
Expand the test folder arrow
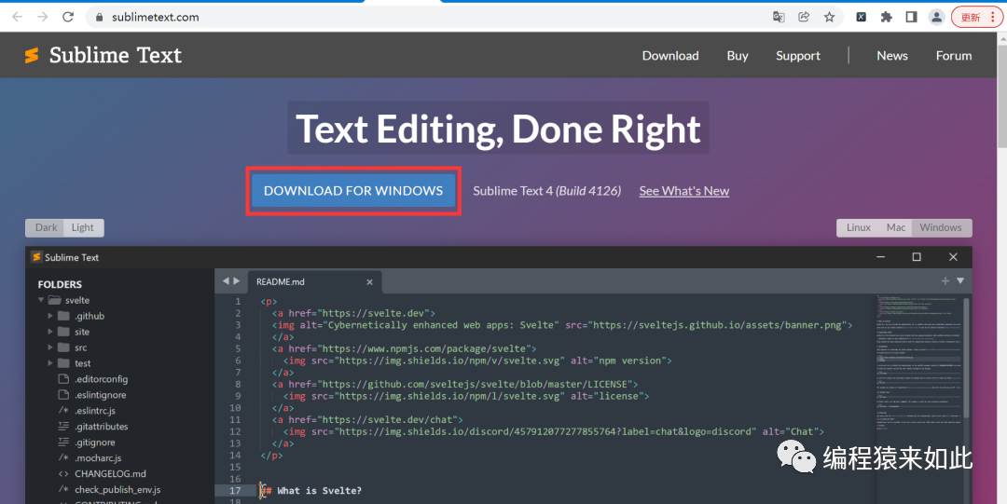click(50, 363)
